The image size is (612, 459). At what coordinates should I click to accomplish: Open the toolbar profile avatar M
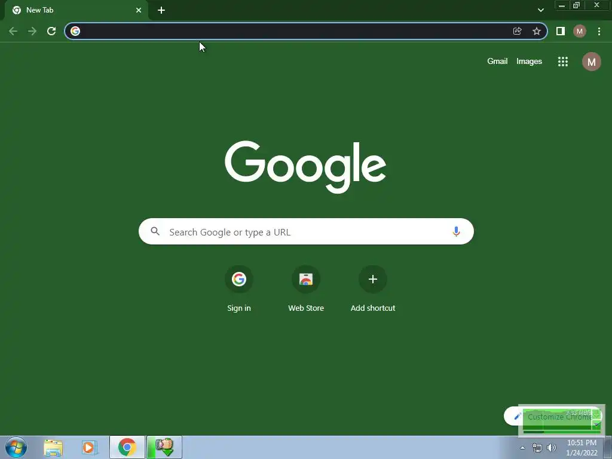tap(580, 31)
